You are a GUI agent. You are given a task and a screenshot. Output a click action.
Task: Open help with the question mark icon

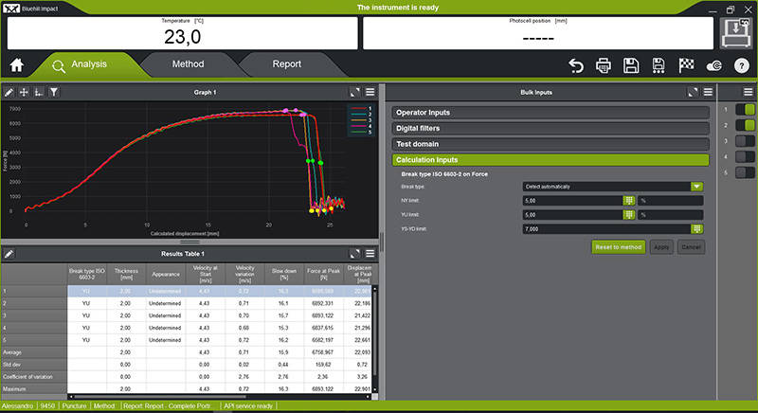click(x=741, y=65)
